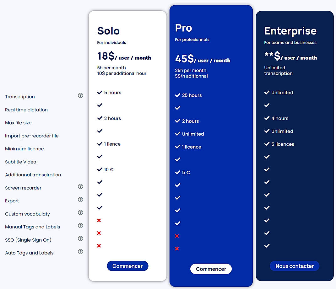The image size is (336, 289).
Task: Click the red X for SSO in Solo plan
Action: click(x=99, y=233)
